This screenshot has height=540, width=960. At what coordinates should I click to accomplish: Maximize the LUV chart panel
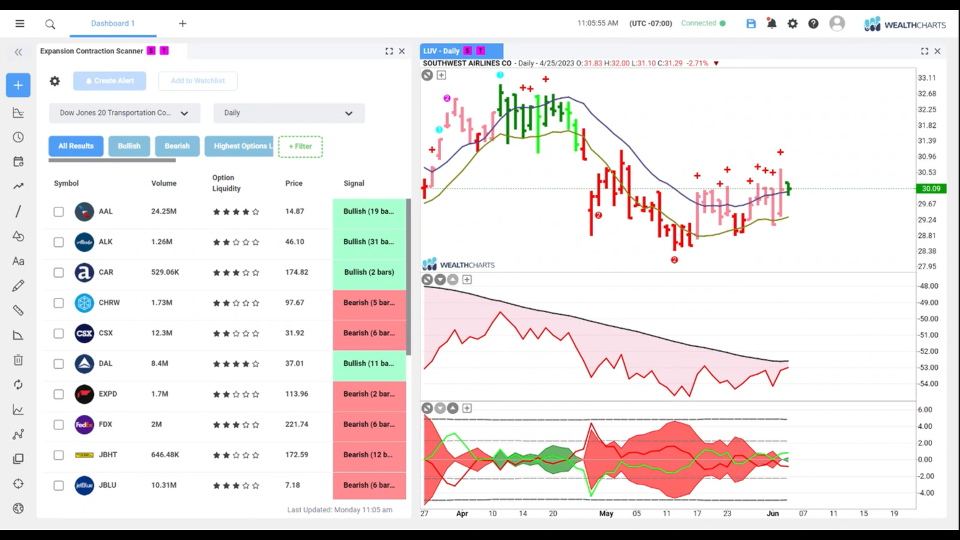pos(924,51)
